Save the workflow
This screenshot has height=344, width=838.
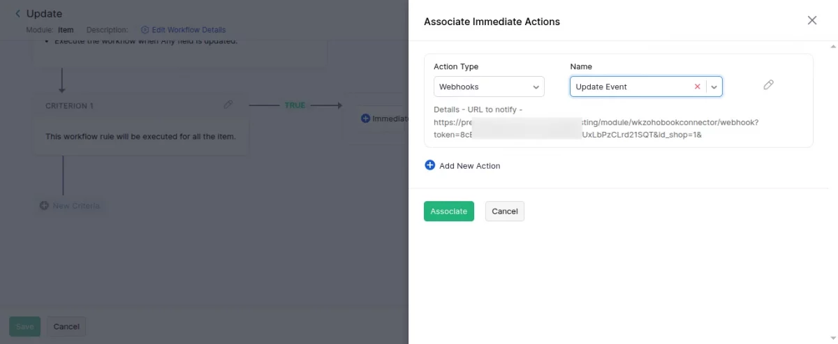pos(24,327)
